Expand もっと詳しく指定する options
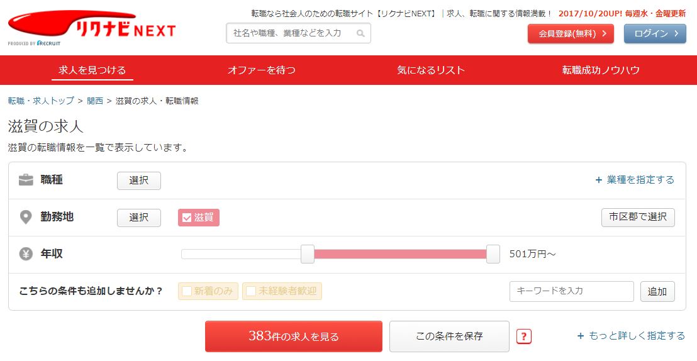697x361 pixels. click(631, 336)
